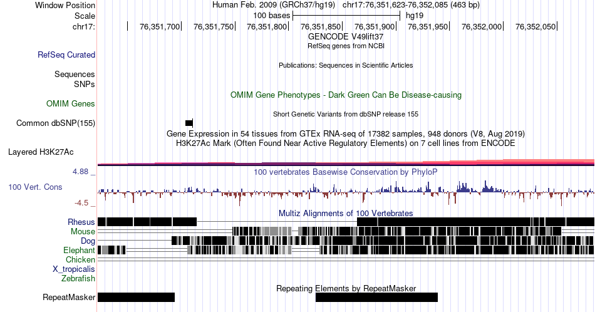
Task: Click Multiz Alignments of 100 Vertebrates title
Action: click(346, 213)
